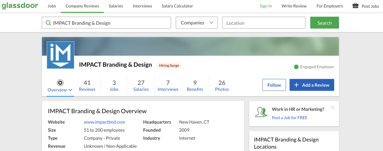Open the For Employers page

tap(330, 6)
